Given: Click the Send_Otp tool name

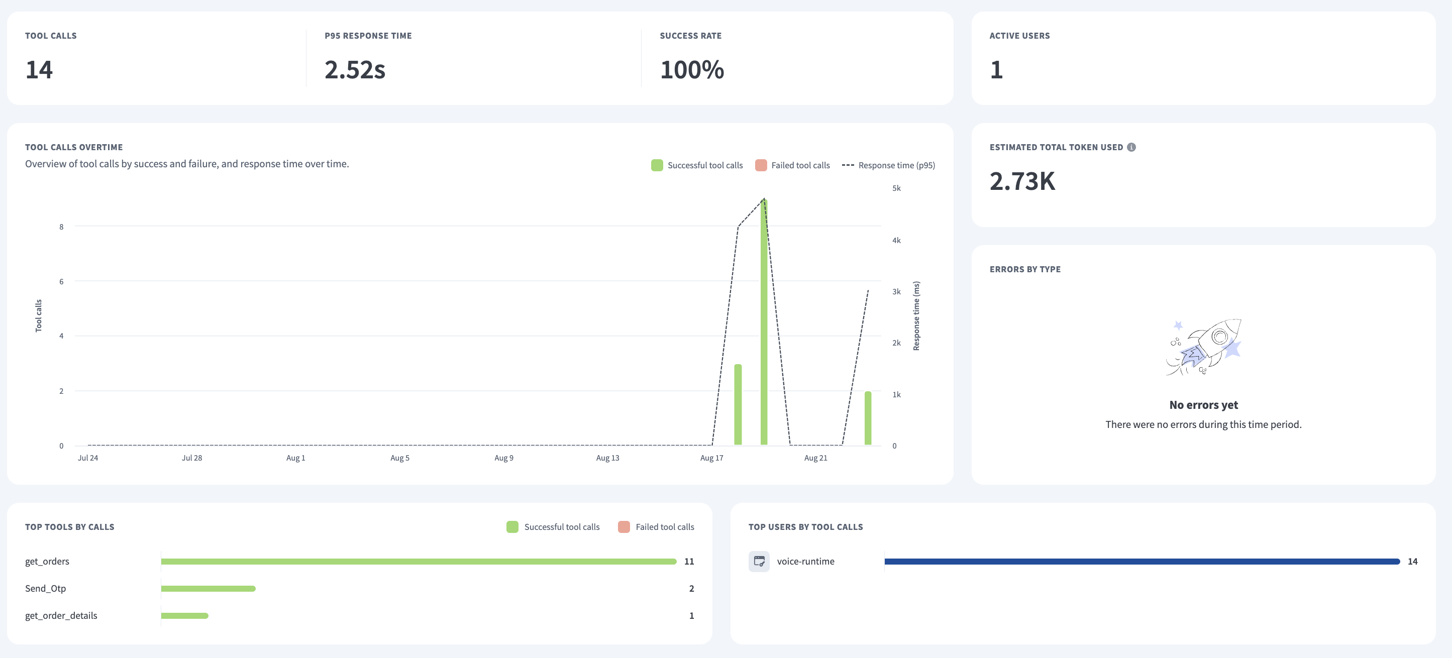Looking at the screenshot, I should coord(46,588).
